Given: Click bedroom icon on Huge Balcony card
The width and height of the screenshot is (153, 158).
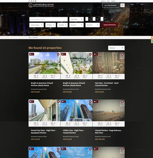Looking at the screenshot, I should 99,123.
